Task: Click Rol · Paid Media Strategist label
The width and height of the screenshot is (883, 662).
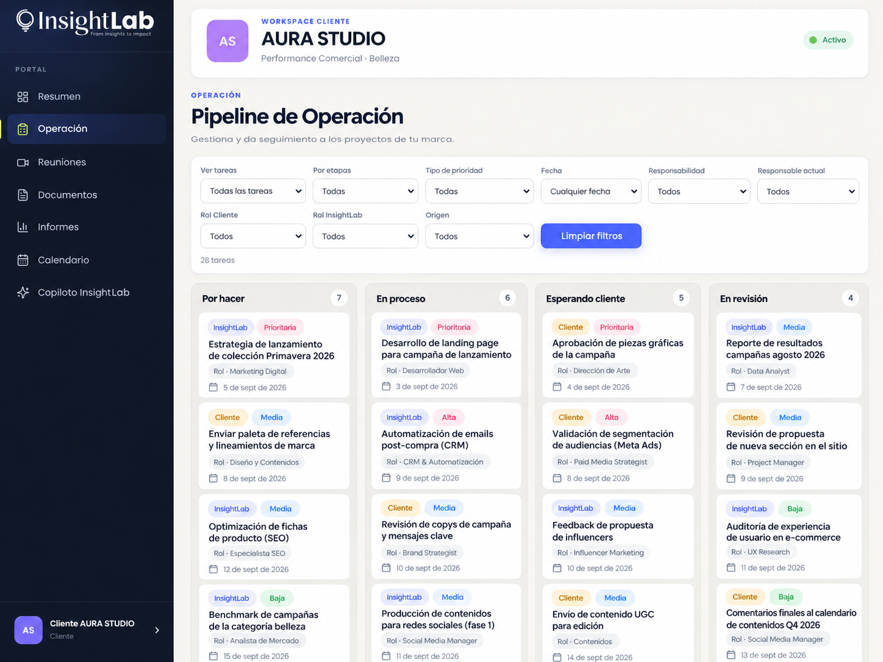Action: click(x=602, y=462)
